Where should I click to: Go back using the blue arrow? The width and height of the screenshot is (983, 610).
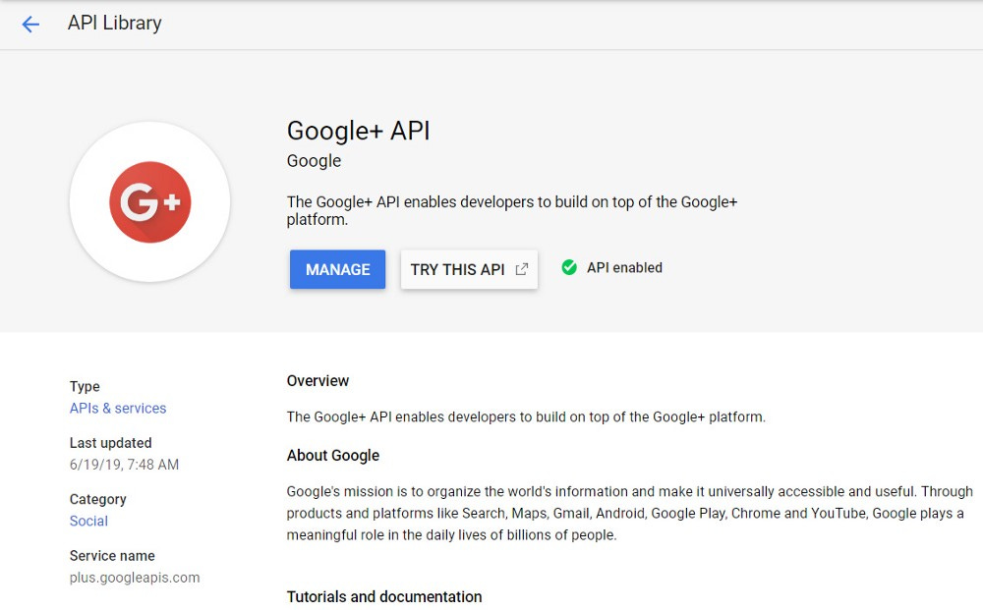30,25
